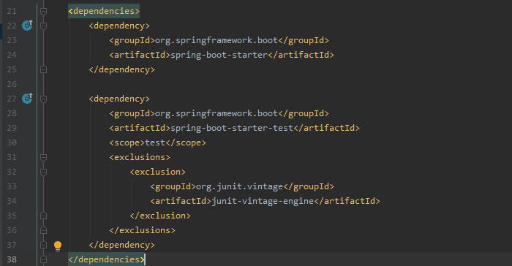The image size is (512, 266).
Task: Click the Maven dependency gutter icon on line 22
Action: (27, 25)
